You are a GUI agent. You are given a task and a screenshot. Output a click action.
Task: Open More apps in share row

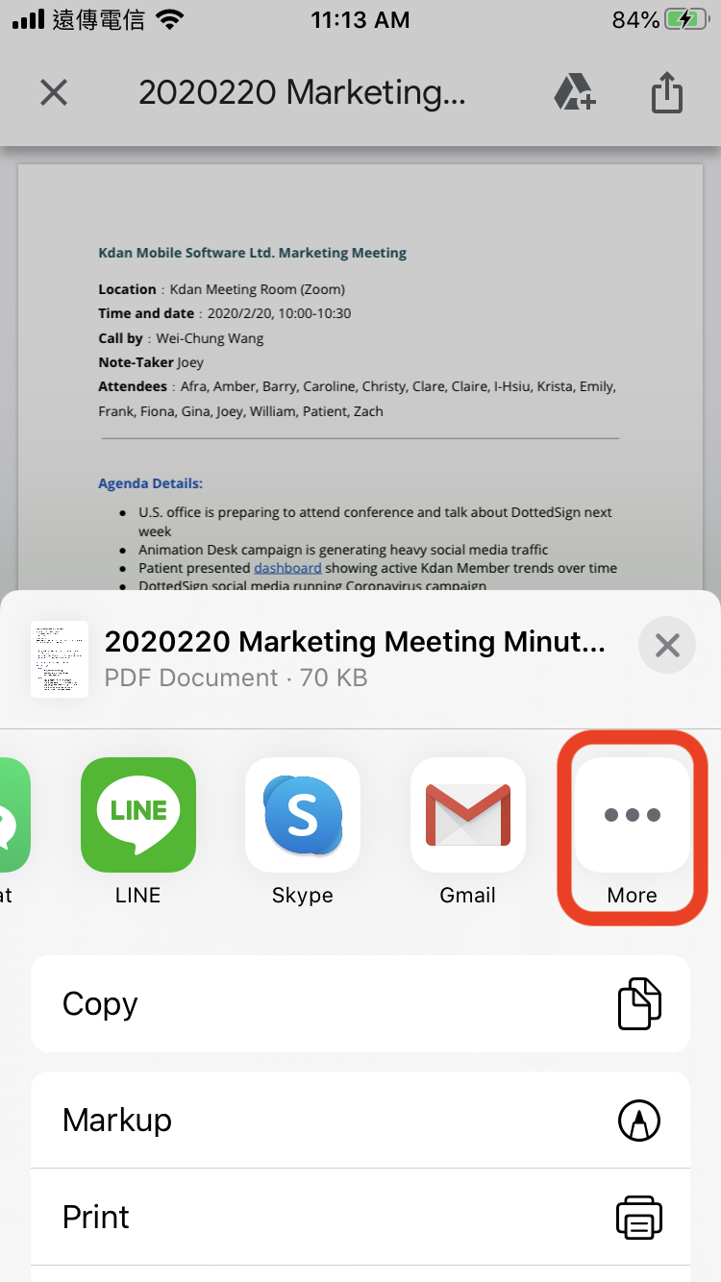click(633, 815)
